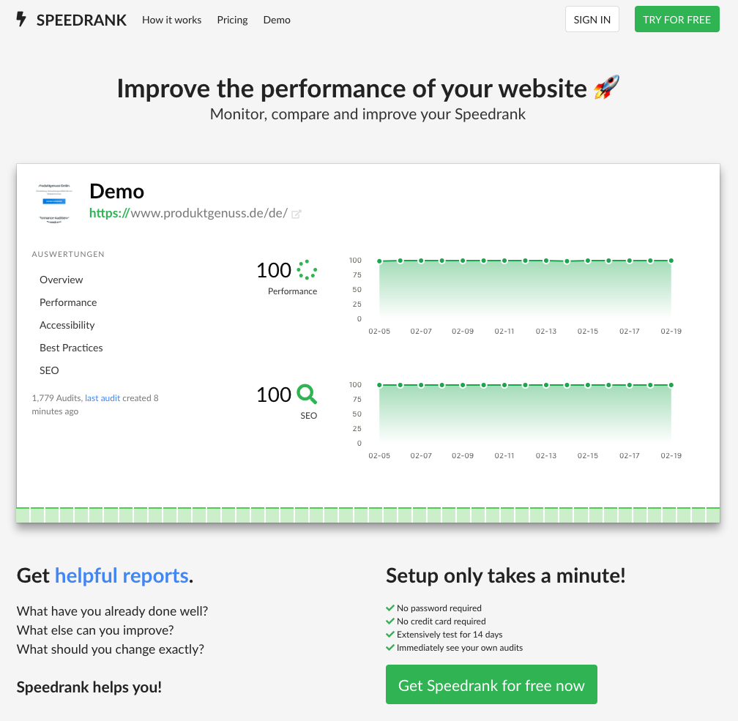Select Accessibility in the sidebar
Viewport: 738px width, 721px height.
pyautogui.click(x=67, y=325)
